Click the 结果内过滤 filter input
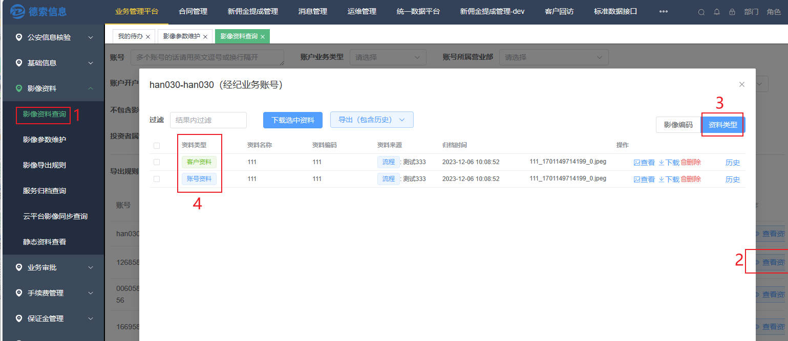Viewport: 788px width, 341px height. coord(208,120)
